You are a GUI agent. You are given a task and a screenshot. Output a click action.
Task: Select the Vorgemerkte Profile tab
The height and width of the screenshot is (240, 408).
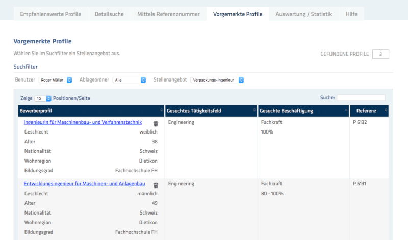click(x=238, y=14)
